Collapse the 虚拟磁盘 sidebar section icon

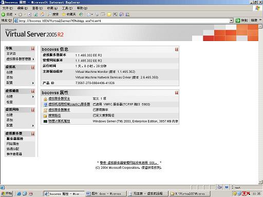pos(33,91)
